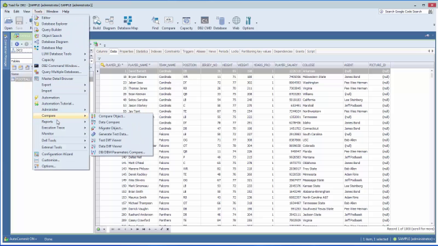The image size is (438, 246).
Task: Switch to the Constraints tab
Action: point(172,51)
